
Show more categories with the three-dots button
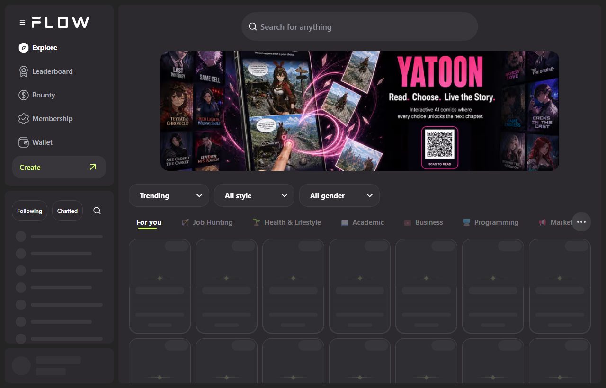581,222
